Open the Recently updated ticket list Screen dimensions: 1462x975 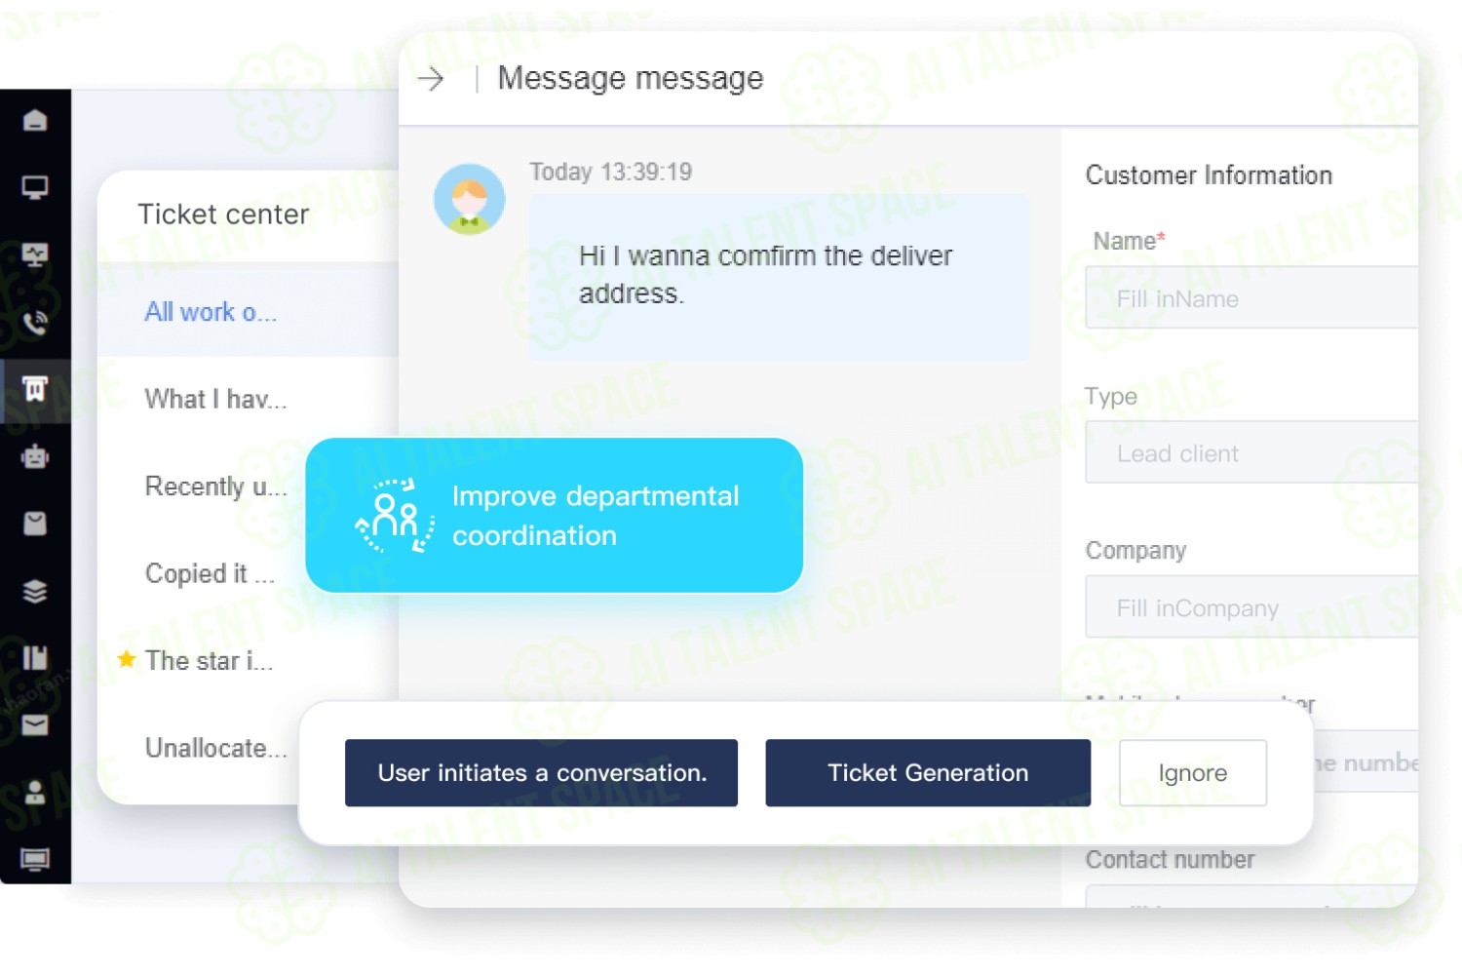click(216, 487)
